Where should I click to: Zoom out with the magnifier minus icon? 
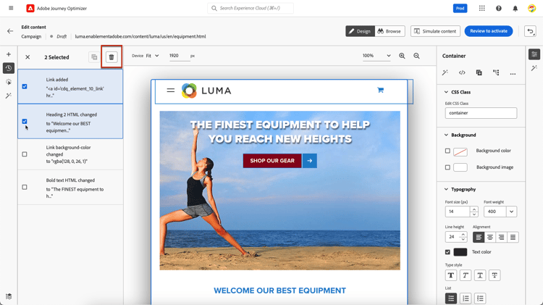click(x=416, y=56)
